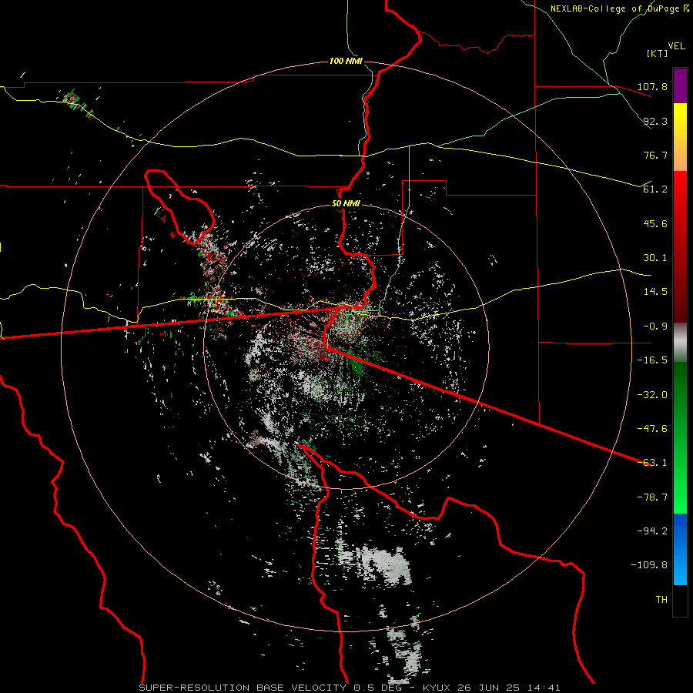The height and width of the screenshot is (693, 693).
Task: Click the -16.5 legend value
Action: (652, 360)
